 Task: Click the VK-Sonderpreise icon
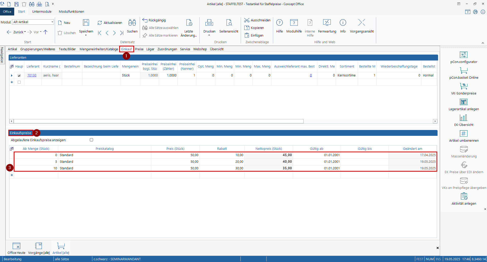point(463,86)
